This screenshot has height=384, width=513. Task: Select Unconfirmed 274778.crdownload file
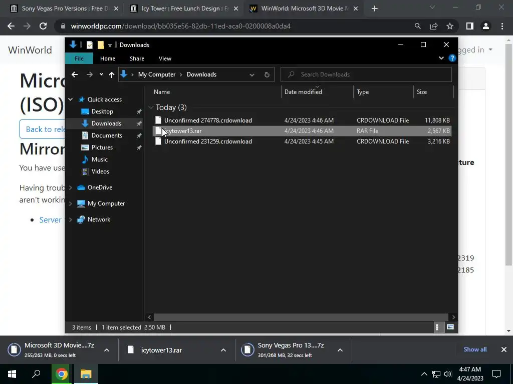tap(302, 120)
